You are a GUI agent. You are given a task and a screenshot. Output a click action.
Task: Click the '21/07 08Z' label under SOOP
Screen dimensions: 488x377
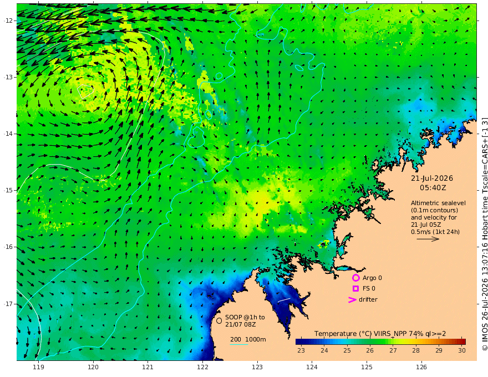(241, 324)
